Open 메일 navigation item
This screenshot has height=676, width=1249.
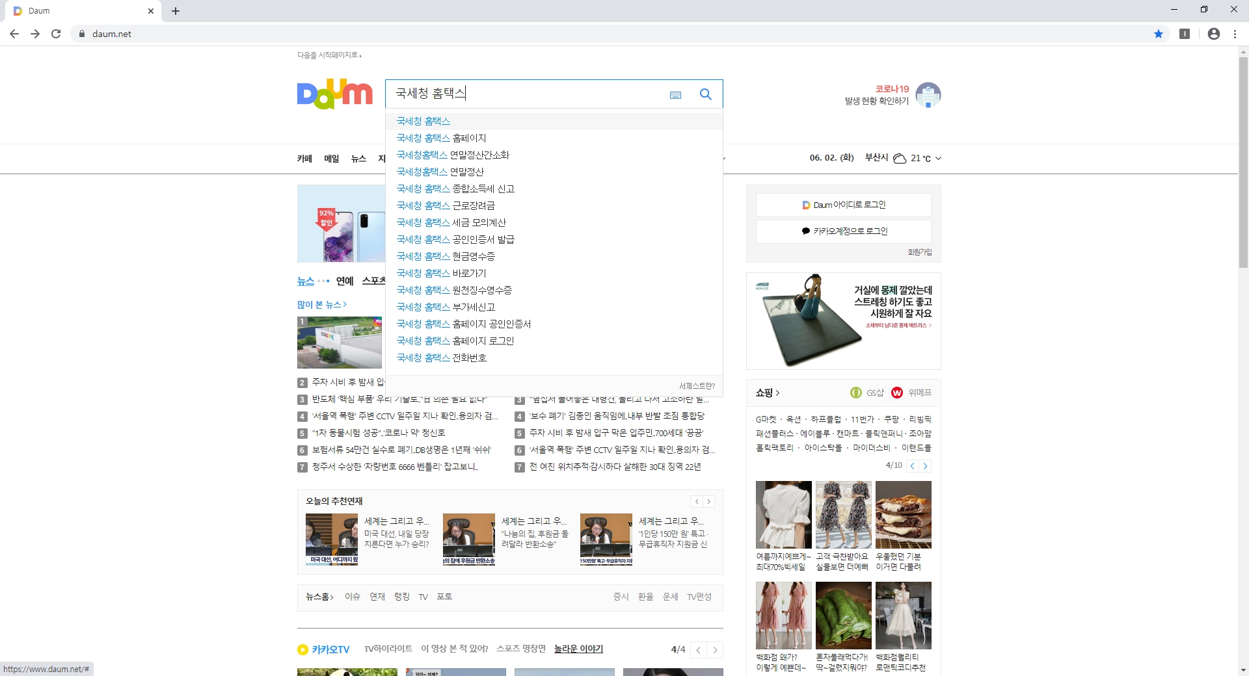tap(332, 159)
